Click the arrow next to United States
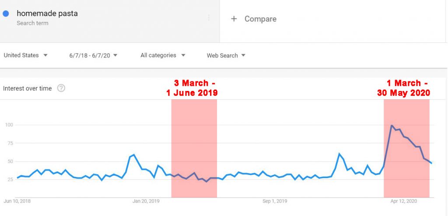Screen dimensions: 448x216 [45, 56]
